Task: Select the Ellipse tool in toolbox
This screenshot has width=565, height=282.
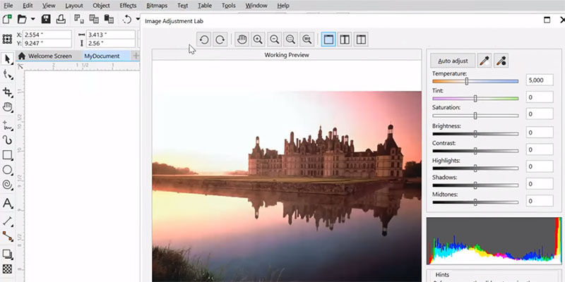Action: pyautogui.click(x=7, y=170)
